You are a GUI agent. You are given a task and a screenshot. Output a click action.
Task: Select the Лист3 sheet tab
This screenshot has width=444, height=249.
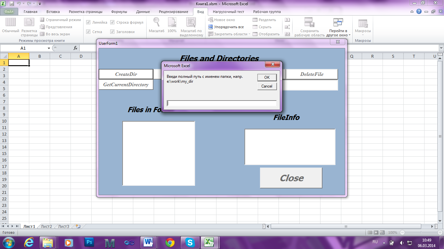tap(64, 226)
